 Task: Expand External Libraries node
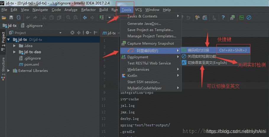tap(8, 70)
